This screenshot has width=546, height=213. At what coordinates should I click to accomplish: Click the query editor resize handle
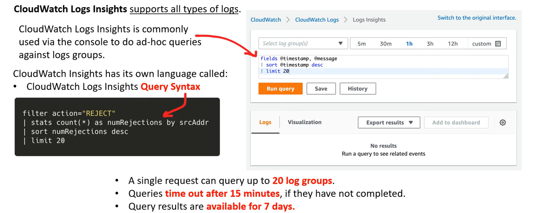[x=506, y=76]
